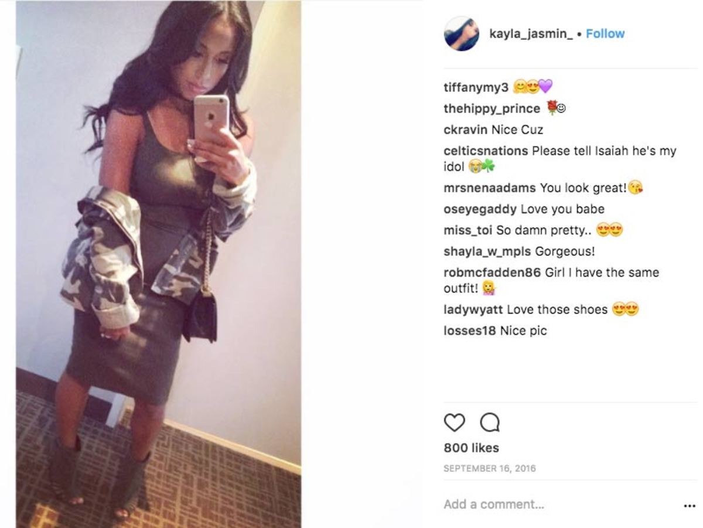Open oseyegaddy commenter profile

coord(480,209)
